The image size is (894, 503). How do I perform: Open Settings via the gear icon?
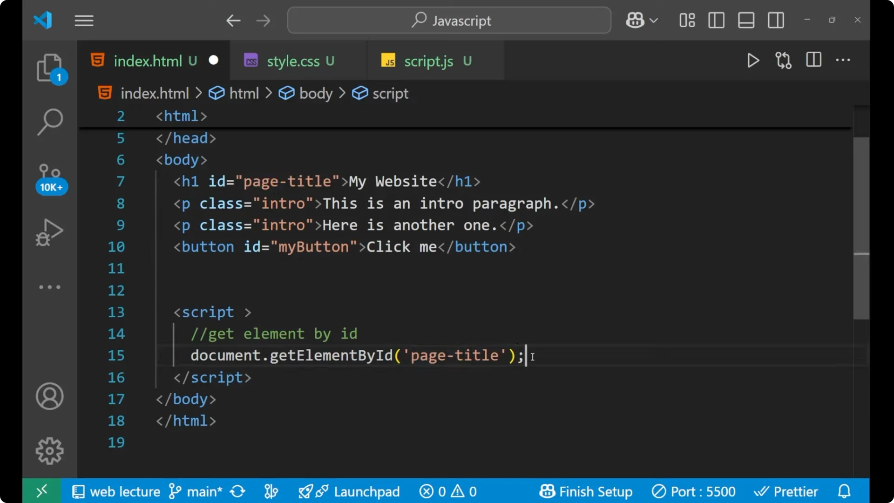coord(49,451)
